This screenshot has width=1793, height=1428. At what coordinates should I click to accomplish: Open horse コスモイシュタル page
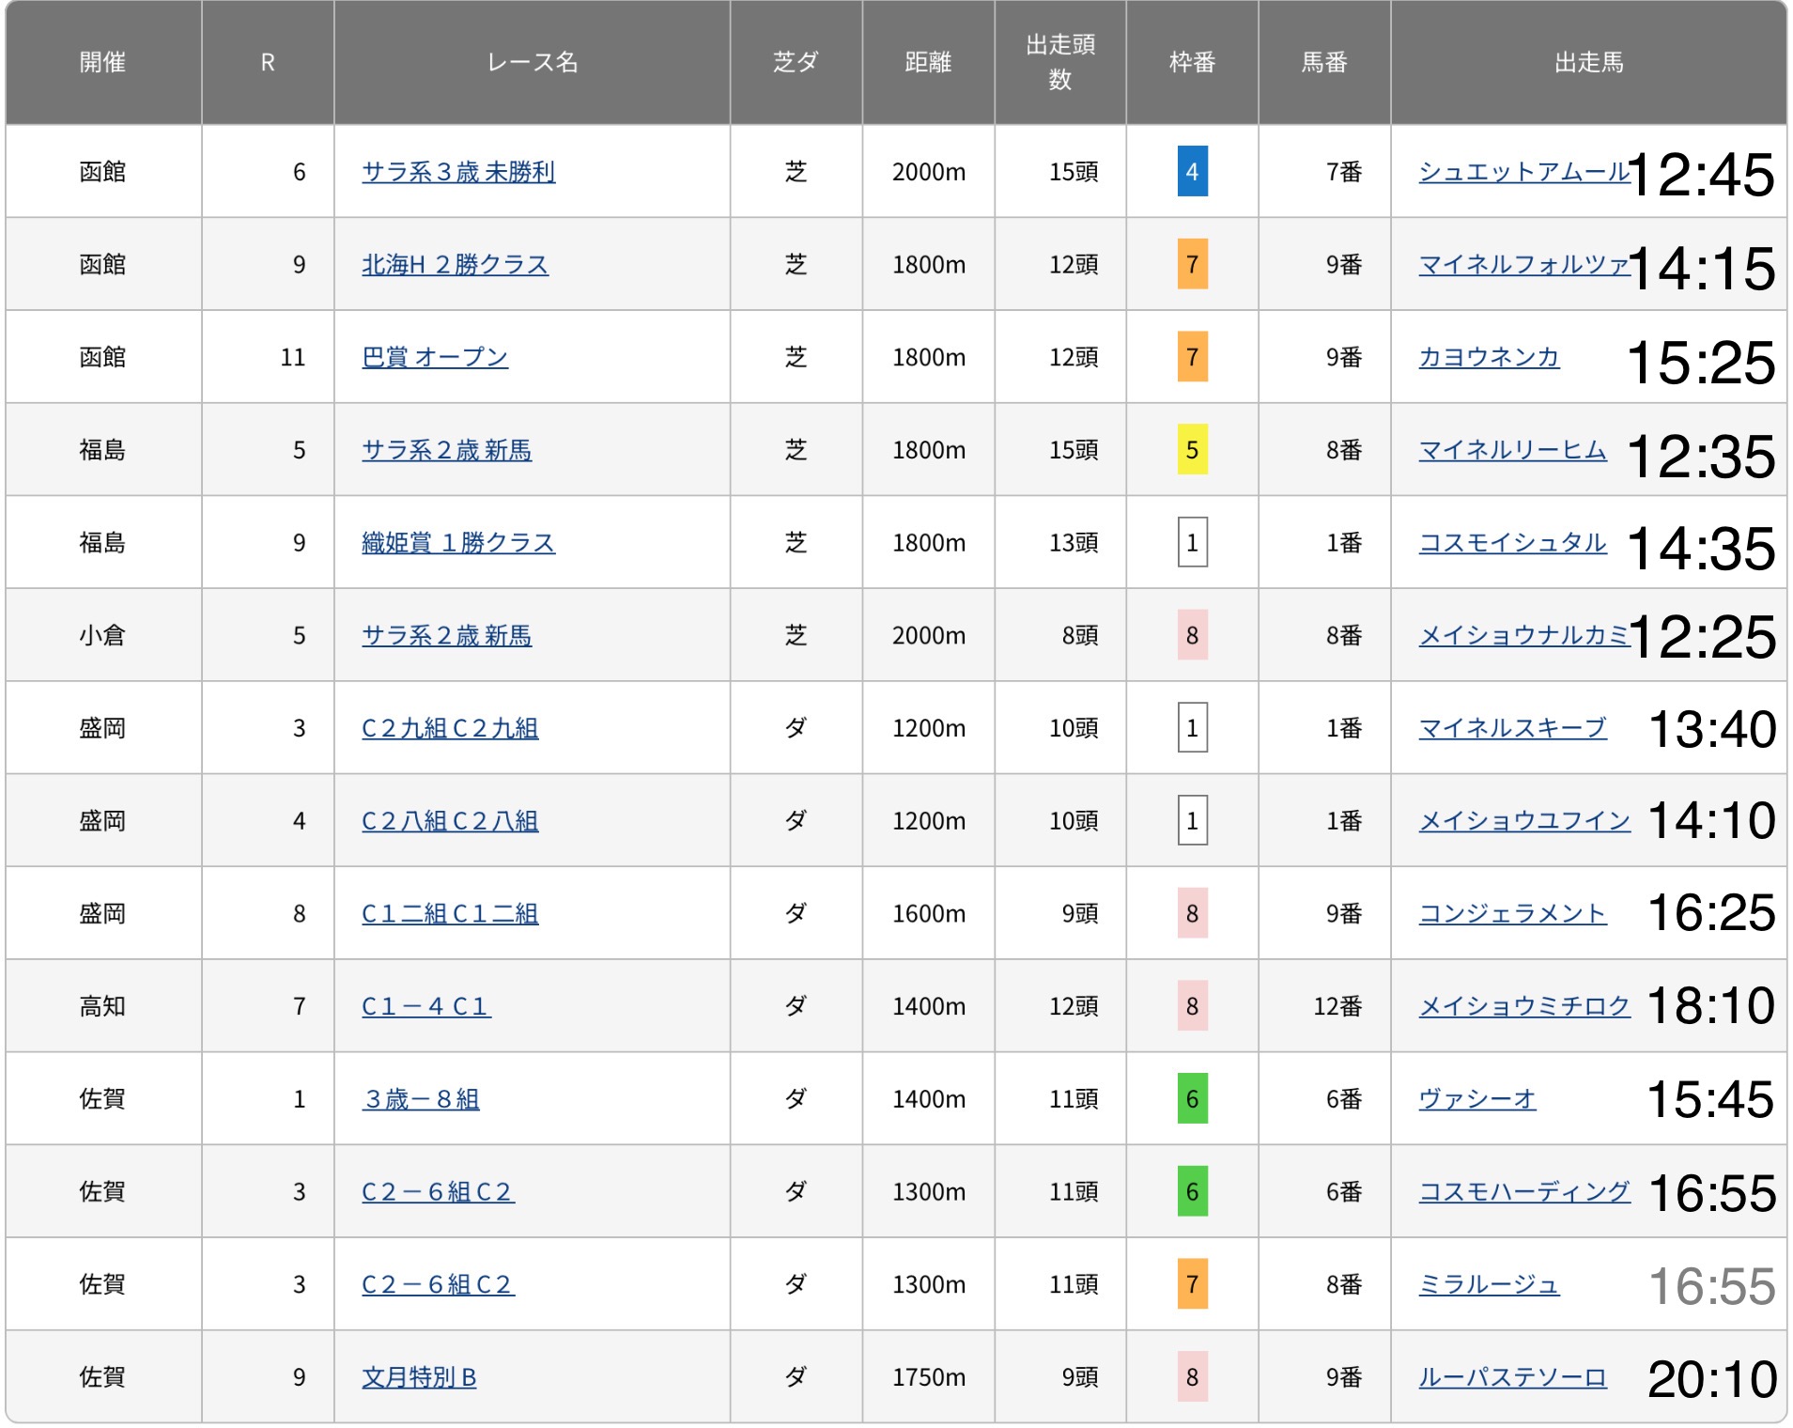(x=1512, y=543)
